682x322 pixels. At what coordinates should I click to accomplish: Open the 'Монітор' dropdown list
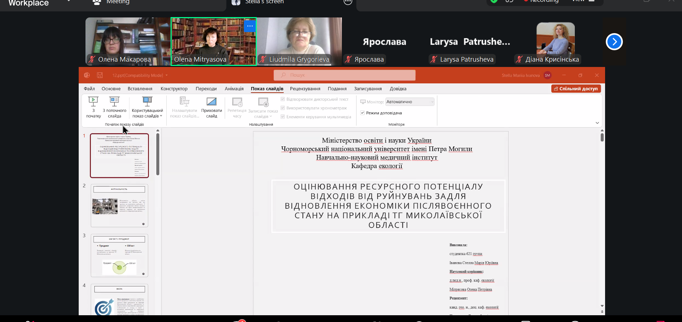410,102
